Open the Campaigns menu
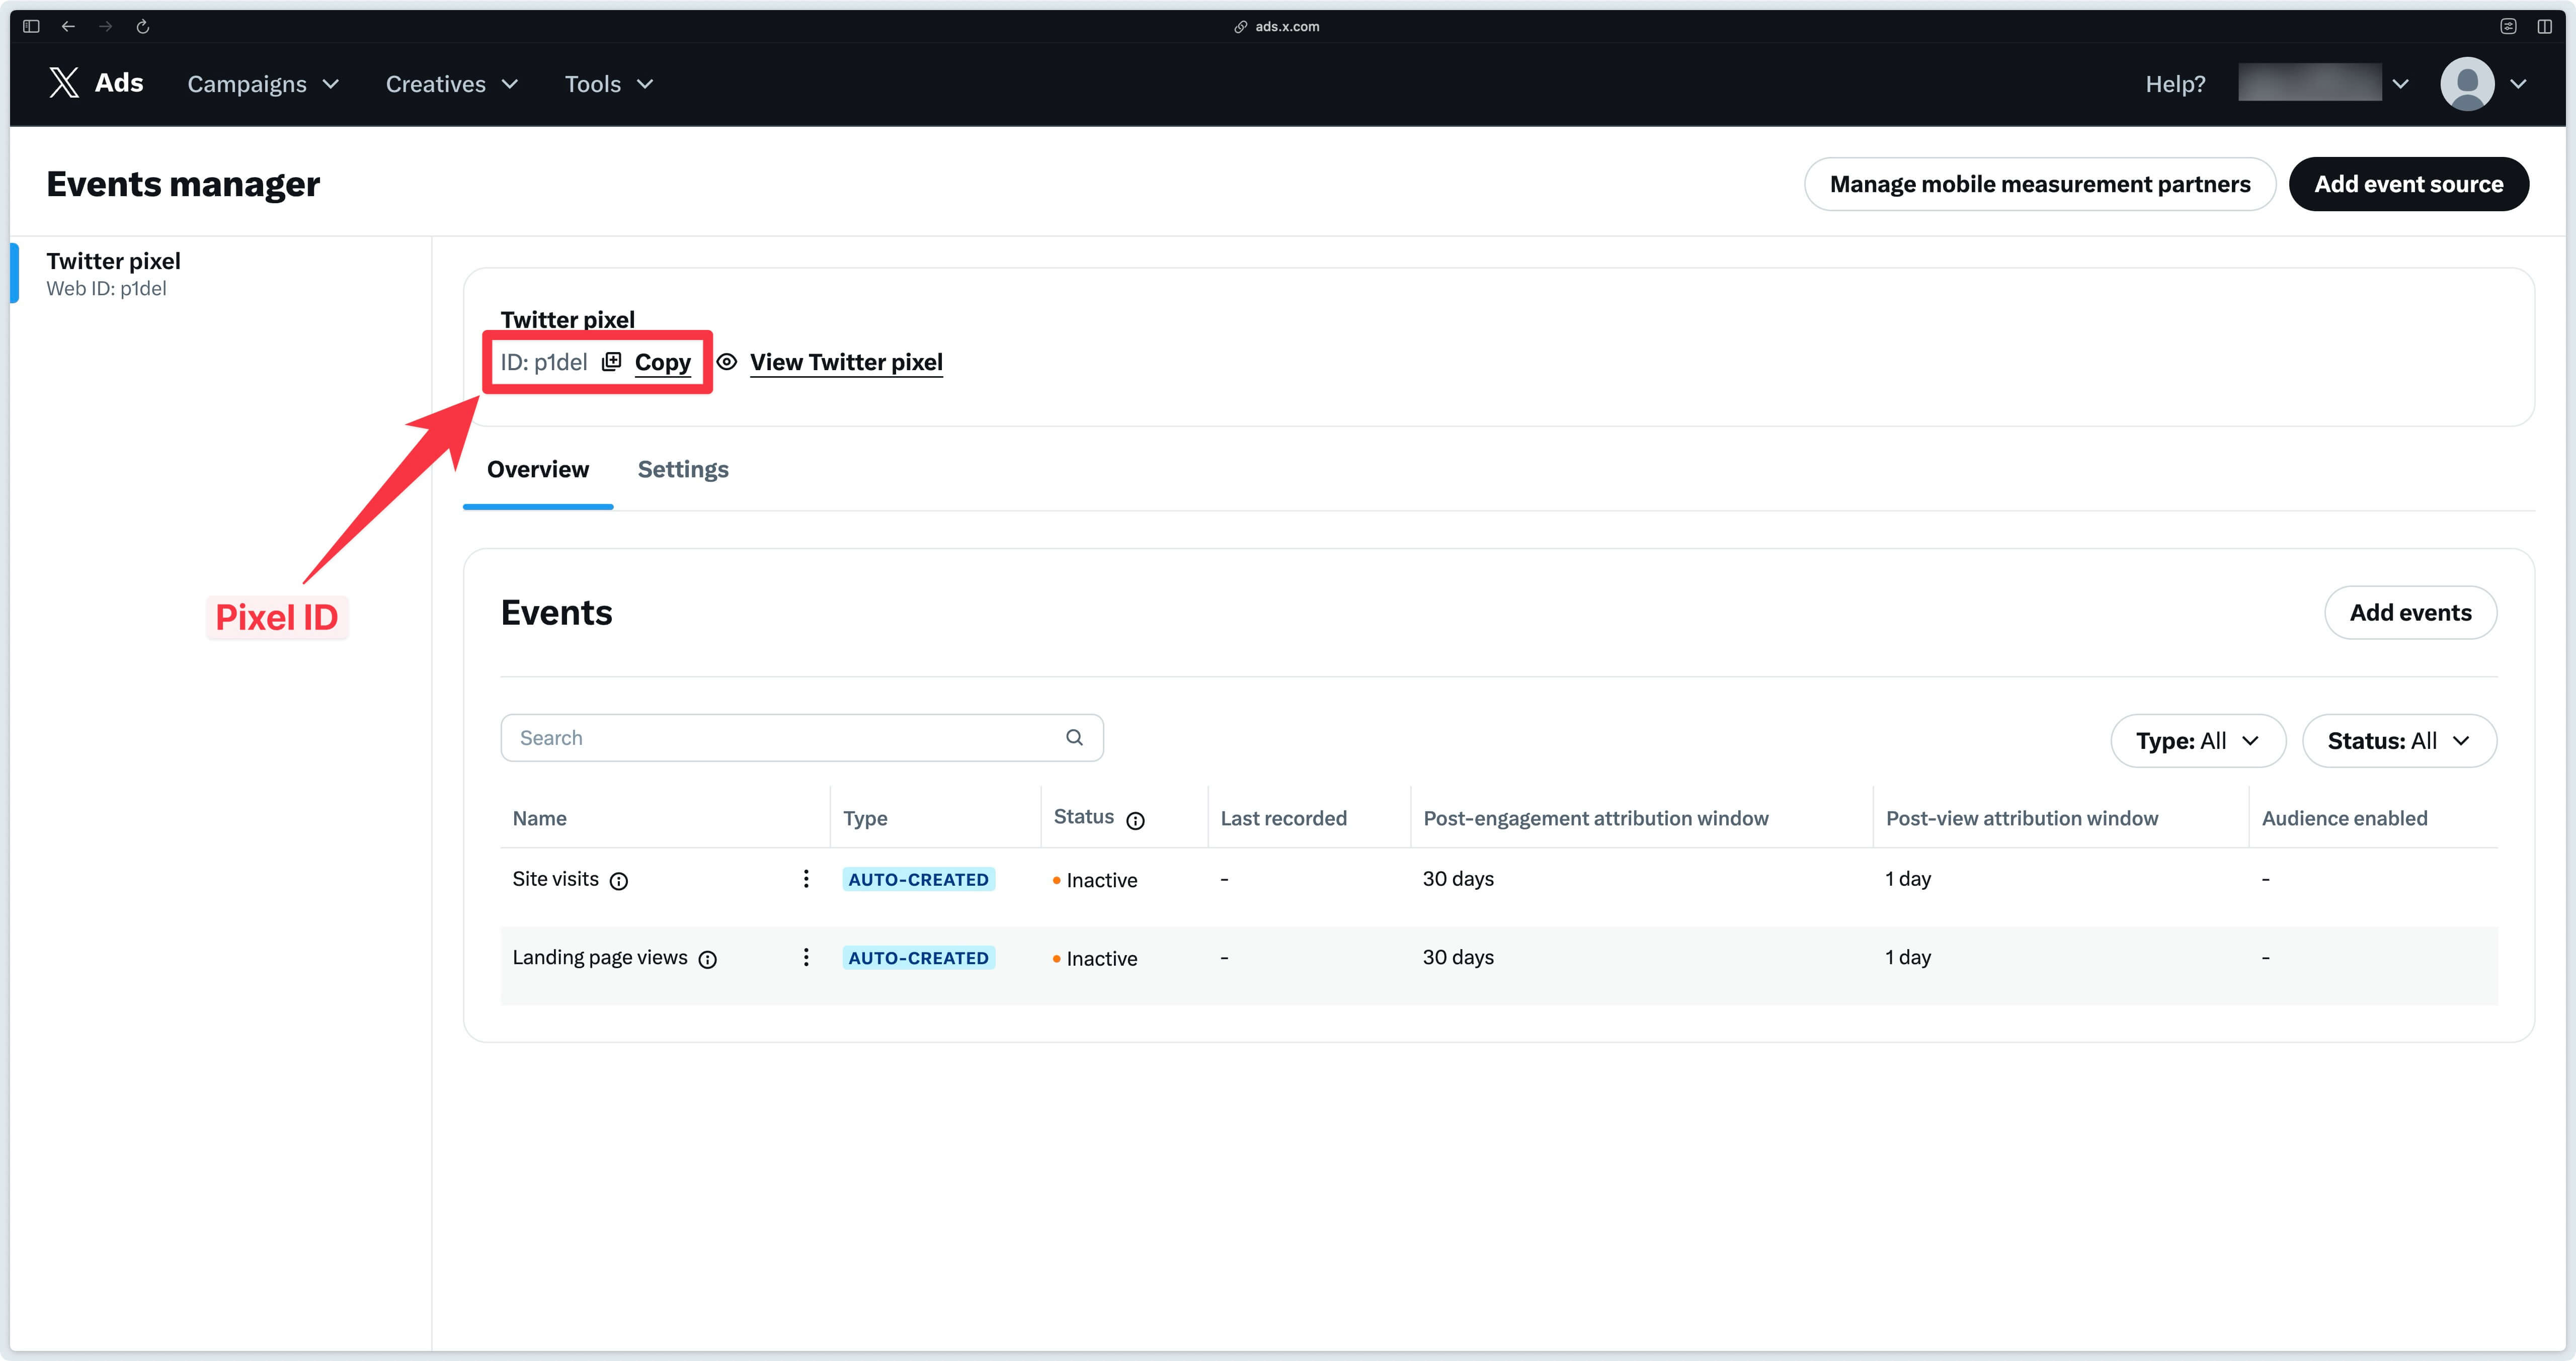Image resolution: width=2576 pixels, height=1361 pixels. 263,84
